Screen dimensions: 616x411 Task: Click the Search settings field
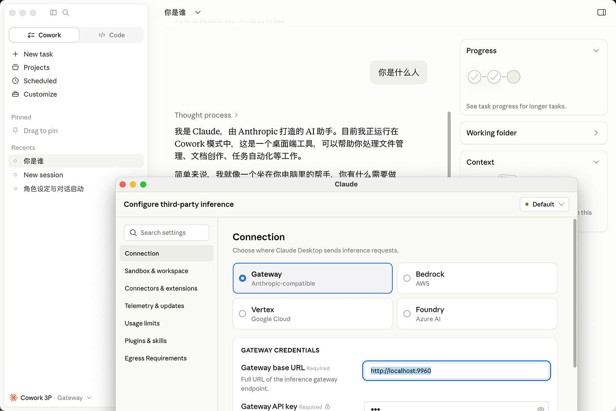coord(166,233)
